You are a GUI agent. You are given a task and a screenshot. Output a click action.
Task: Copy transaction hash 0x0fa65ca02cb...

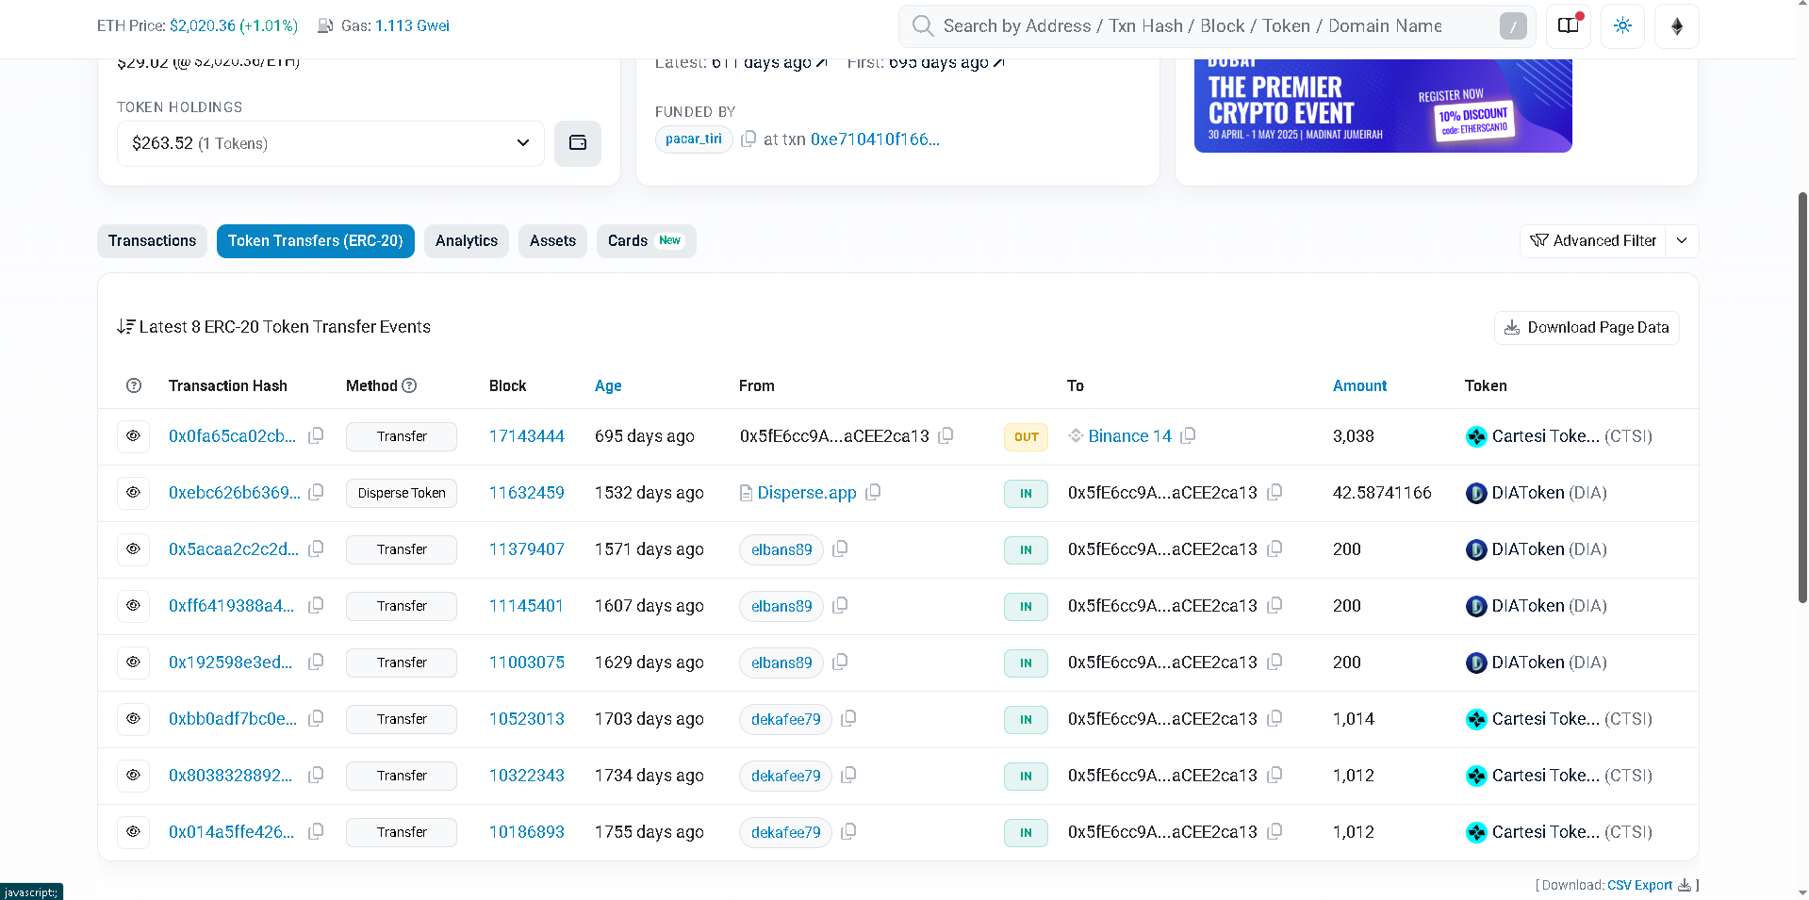[x=317, y=435]
